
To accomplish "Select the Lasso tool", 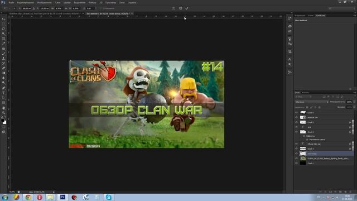I will 3,28.
